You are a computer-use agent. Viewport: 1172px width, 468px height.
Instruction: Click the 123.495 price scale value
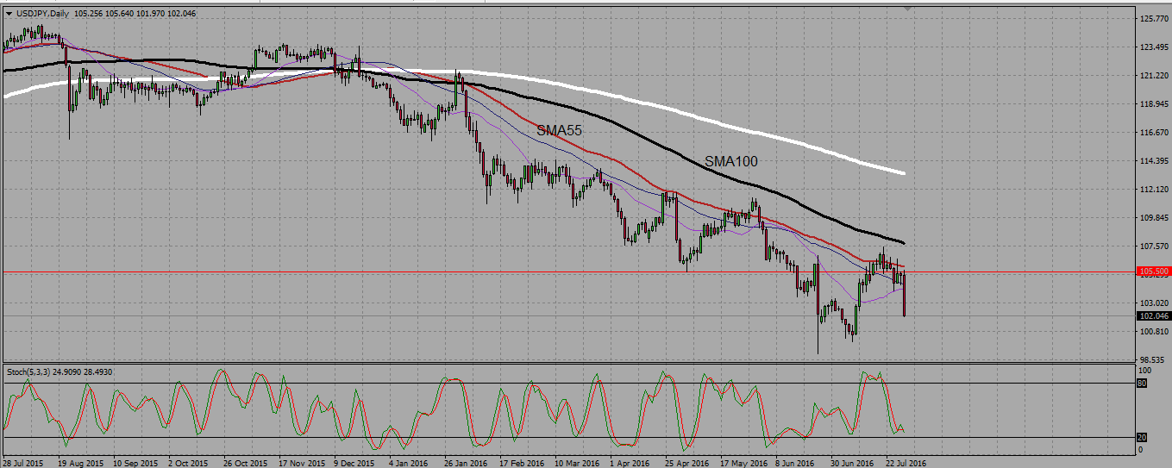(1154, 47)
